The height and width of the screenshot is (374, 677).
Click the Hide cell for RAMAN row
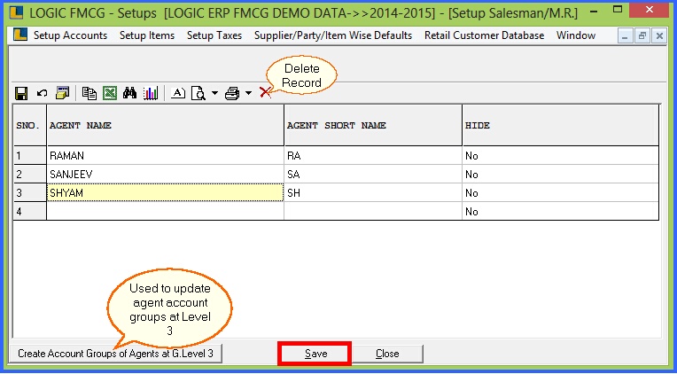pos(560,155)
